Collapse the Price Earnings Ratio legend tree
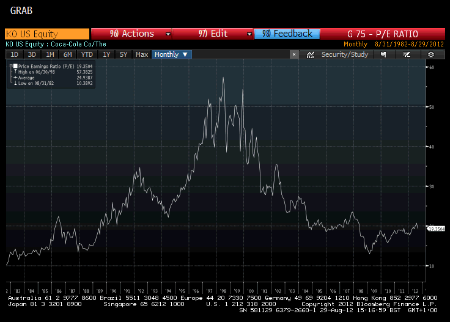Screen dimensions: 450x322 [11, 66]
